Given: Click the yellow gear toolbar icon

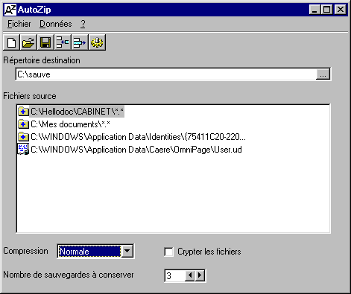Looking at the screenshot, I should pos(97,42).
